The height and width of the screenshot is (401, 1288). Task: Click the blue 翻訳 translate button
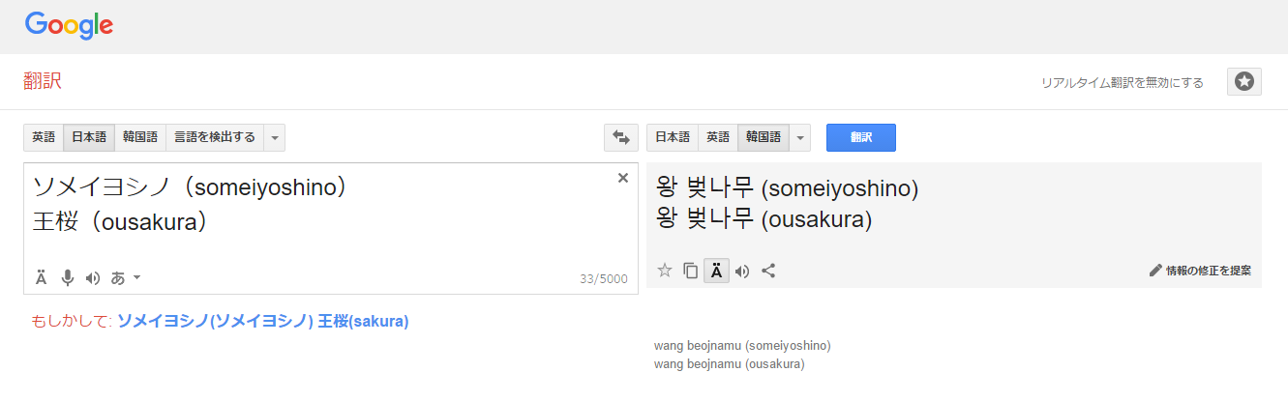[x=860, y=137]
